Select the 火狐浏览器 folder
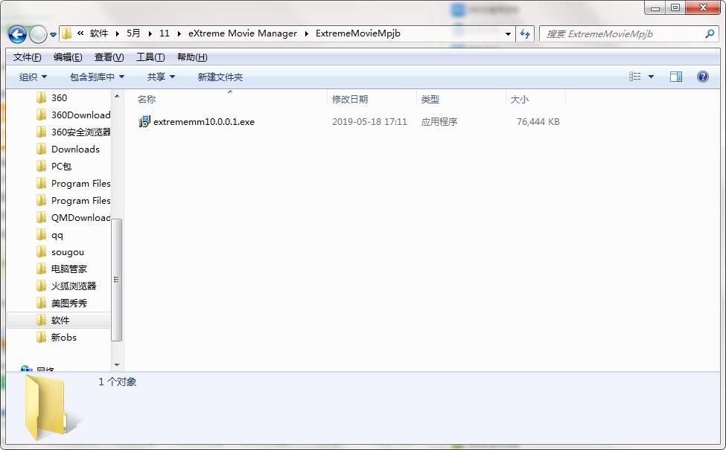 [x=73, y=286]
